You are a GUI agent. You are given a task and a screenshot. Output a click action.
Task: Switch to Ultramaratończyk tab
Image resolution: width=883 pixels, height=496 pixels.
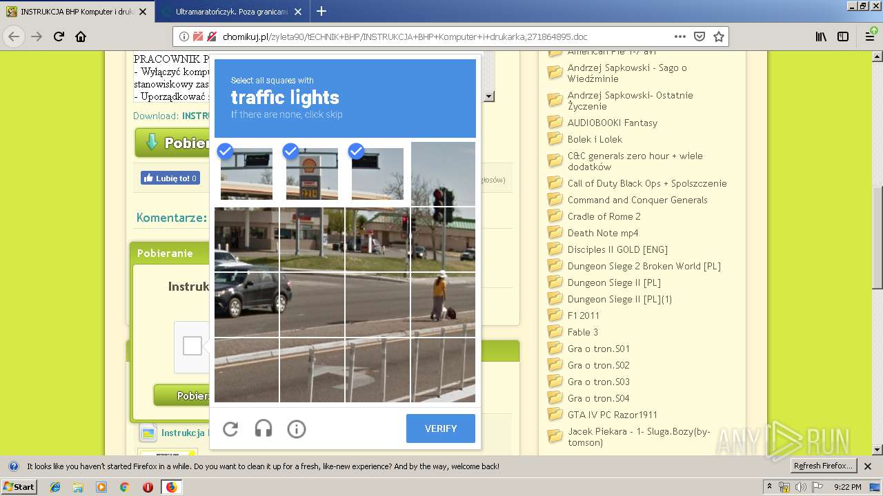(230, 12)
